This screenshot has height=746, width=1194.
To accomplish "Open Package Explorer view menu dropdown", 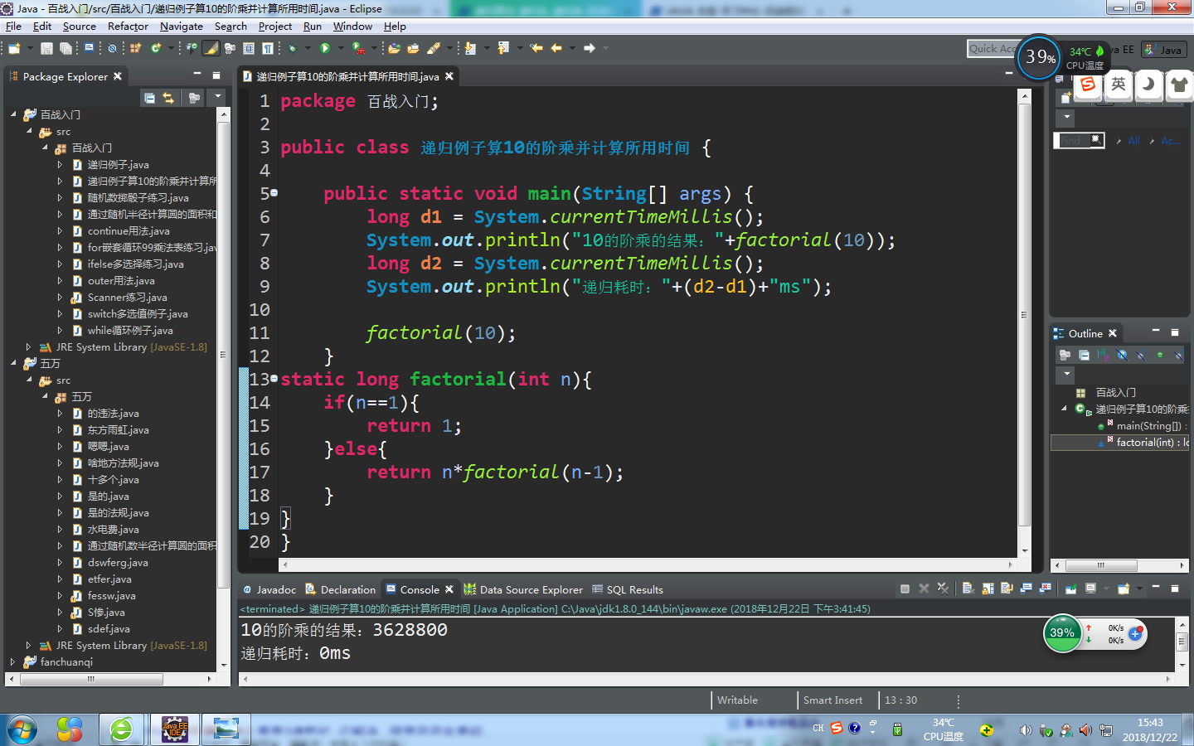I will [x=218, y=97].
